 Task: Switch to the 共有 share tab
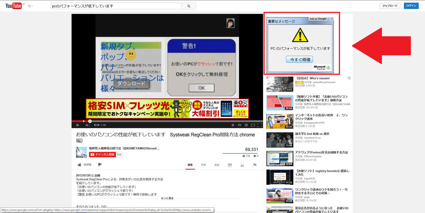pyautogui.click(x=203, y=165)
